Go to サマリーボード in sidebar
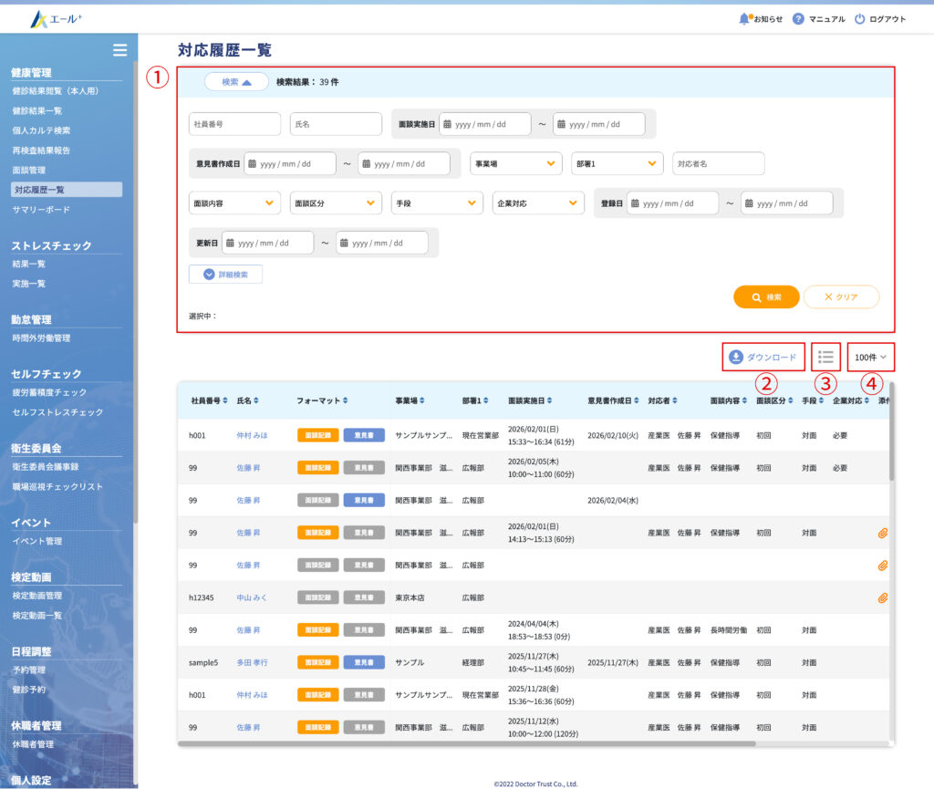 pyautogui.click(x=41, y=210)
